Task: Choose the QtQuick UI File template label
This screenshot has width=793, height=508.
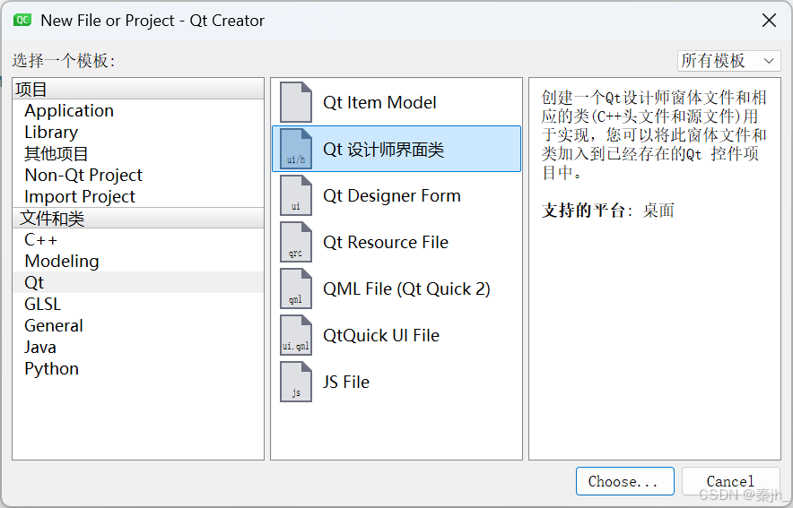Action: 381,335
